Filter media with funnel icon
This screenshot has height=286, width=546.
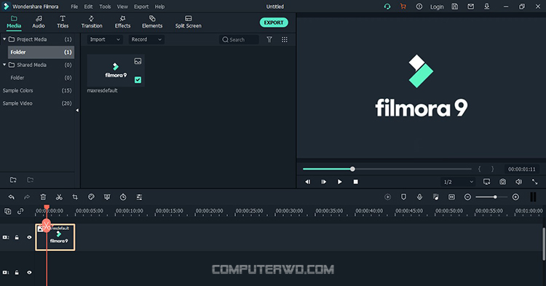point(269,39)
